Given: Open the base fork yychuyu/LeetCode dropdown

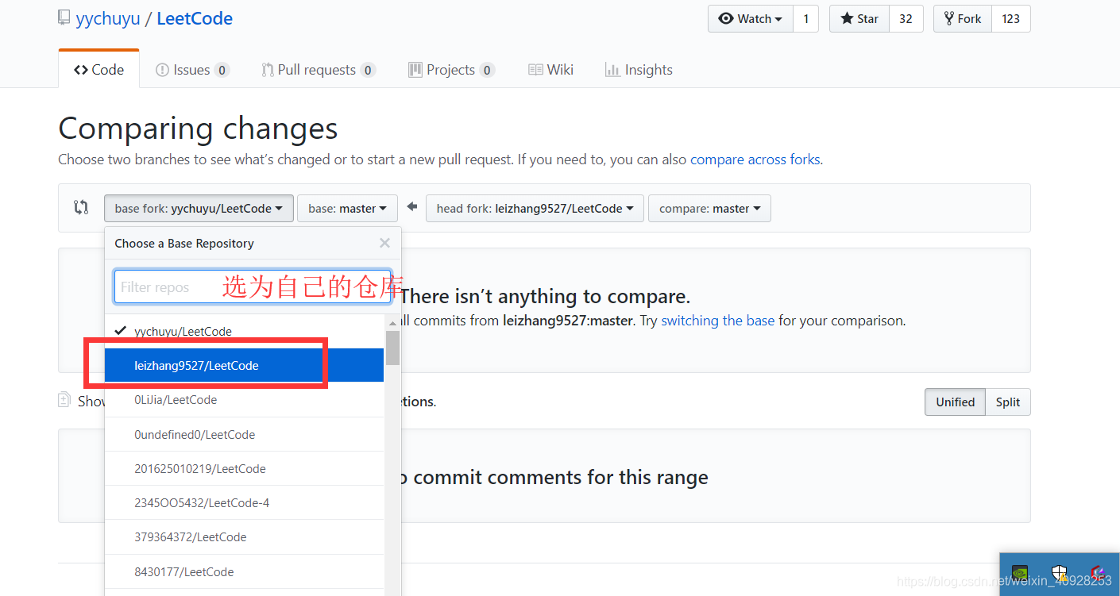Looking at the screenshot, I should click(199, 209).
